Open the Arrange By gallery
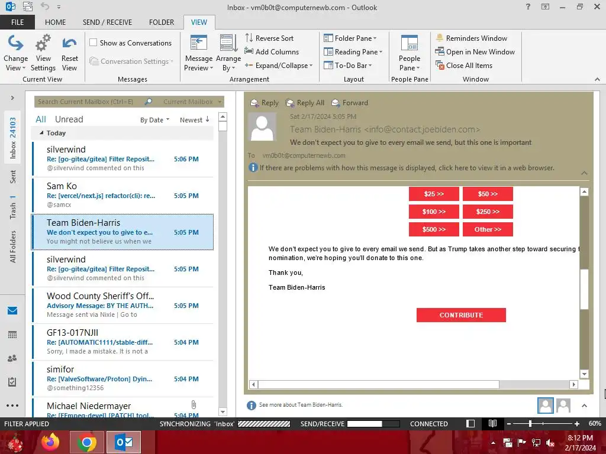The width and height of the screenshot is (606, 454). (228, 53)
